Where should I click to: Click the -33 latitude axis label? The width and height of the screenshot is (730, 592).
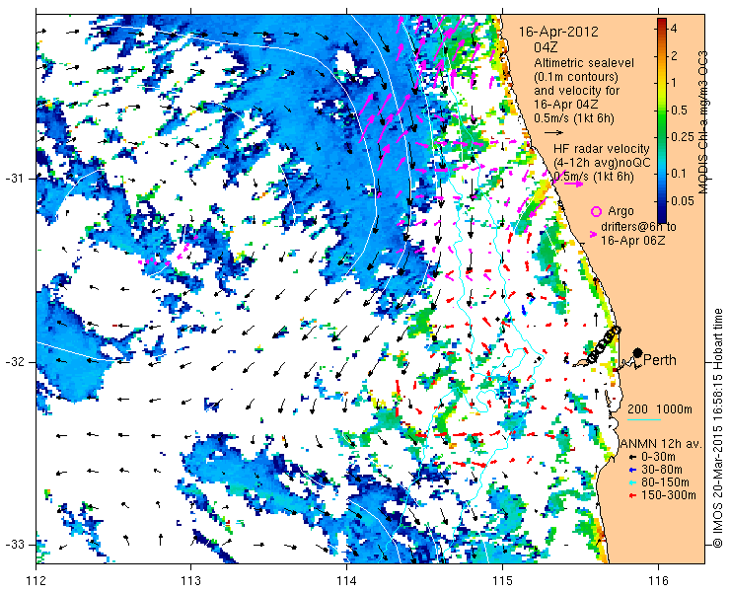16,545
